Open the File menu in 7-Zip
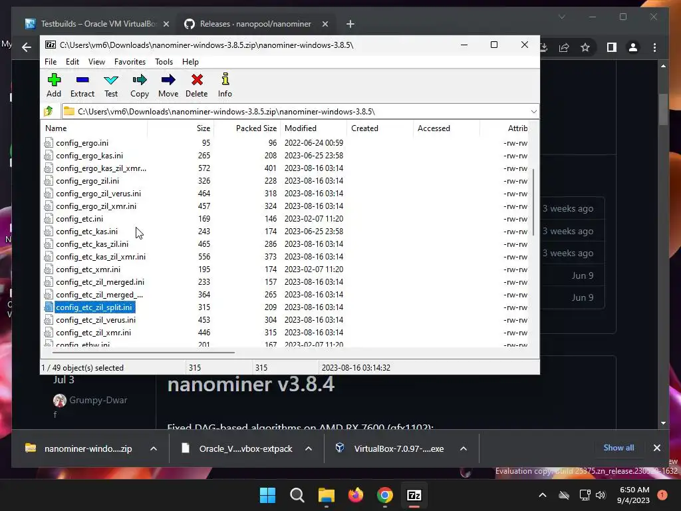 [x=51, y=62]
